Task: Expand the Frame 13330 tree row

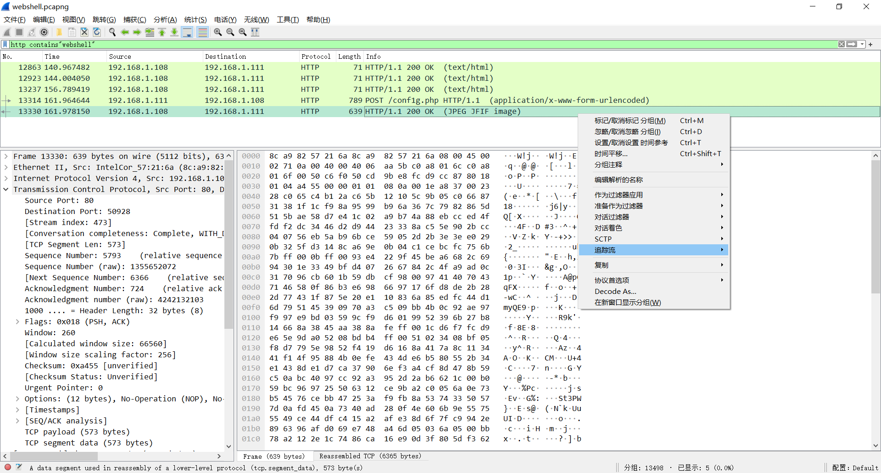Action: point(6,156)
